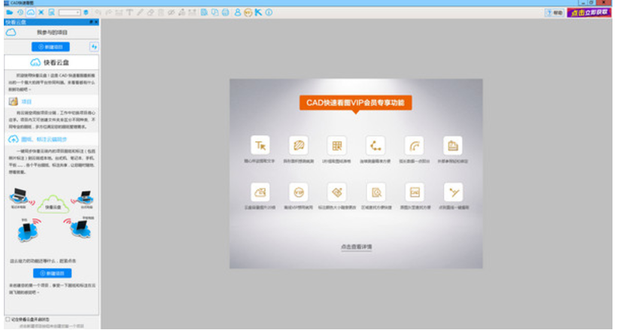623x330 pixels.
Task: Click the orange VIP badge icon
Action: (x=248, y=13)
